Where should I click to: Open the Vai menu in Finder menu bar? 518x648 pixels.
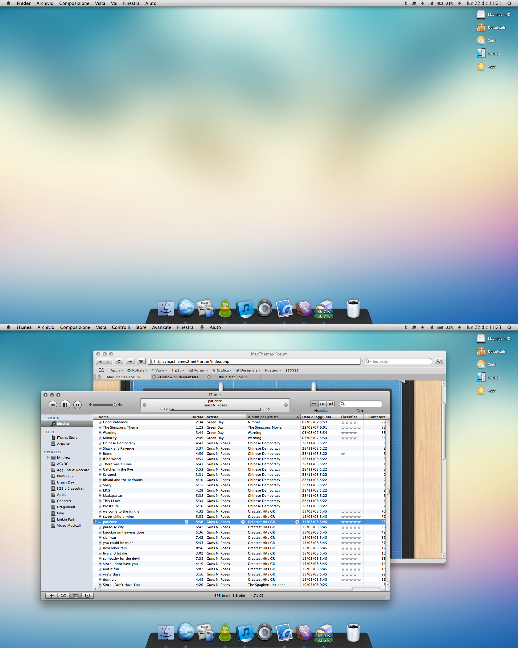114,3
